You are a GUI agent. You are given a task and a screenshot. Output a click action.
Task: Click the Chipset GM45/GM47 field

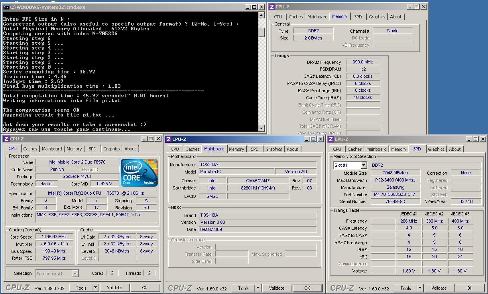coord(258,181)
